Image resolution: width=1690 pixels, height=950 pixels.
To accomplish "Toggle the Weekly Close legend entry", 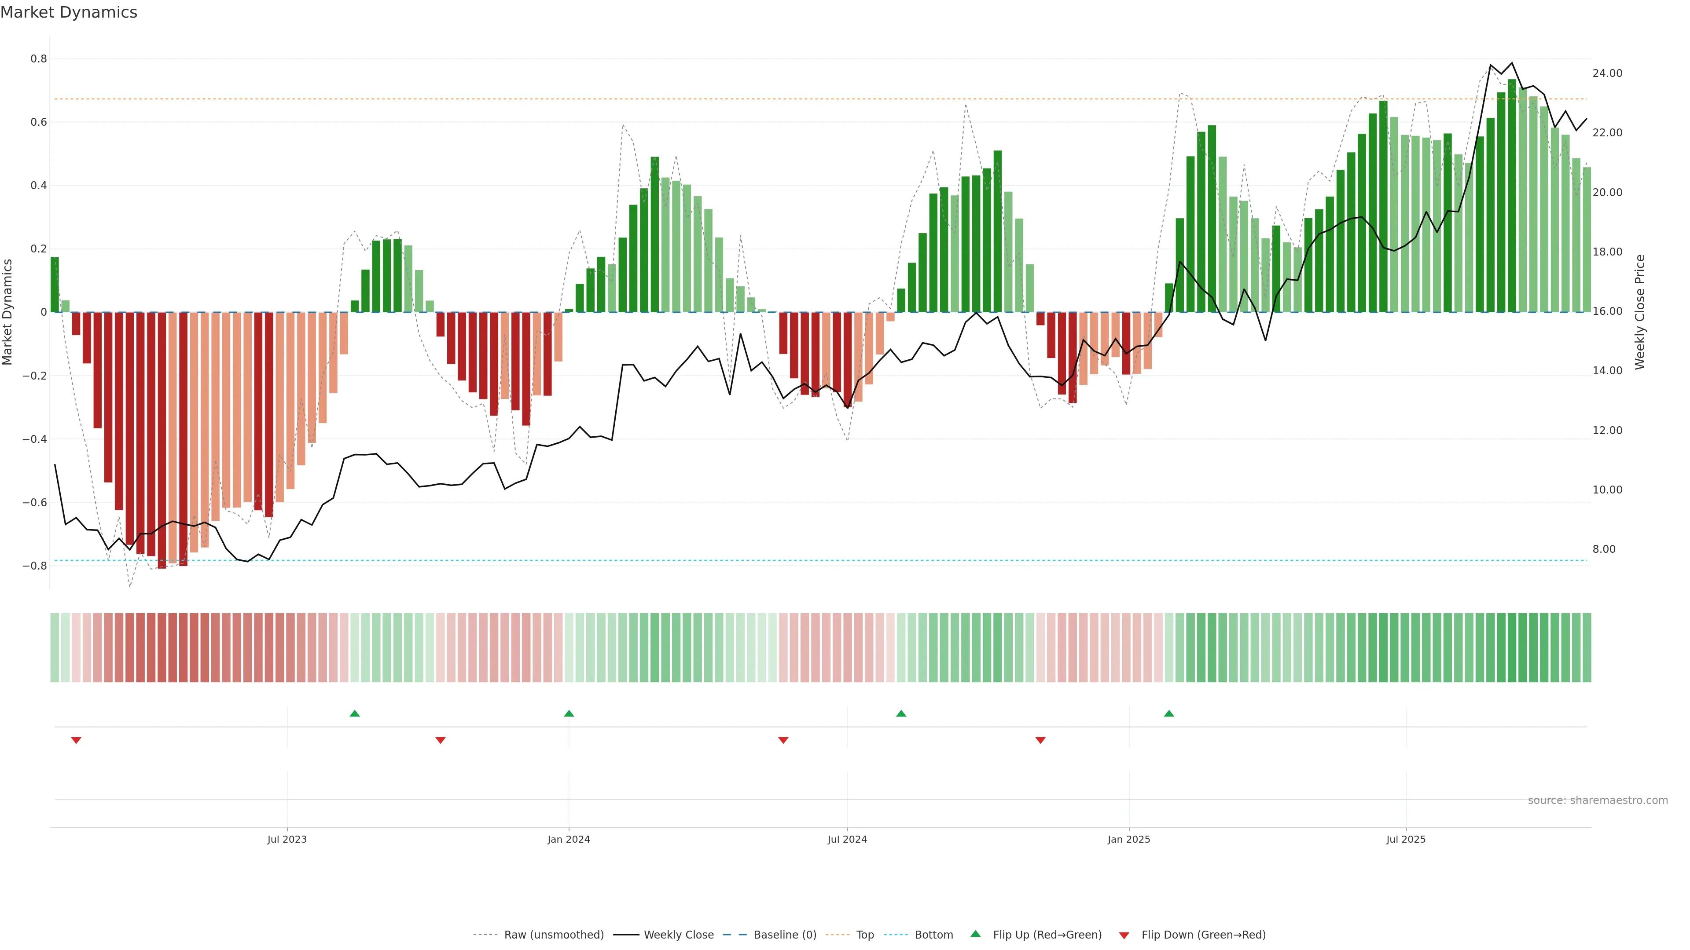I will [678, 935].
